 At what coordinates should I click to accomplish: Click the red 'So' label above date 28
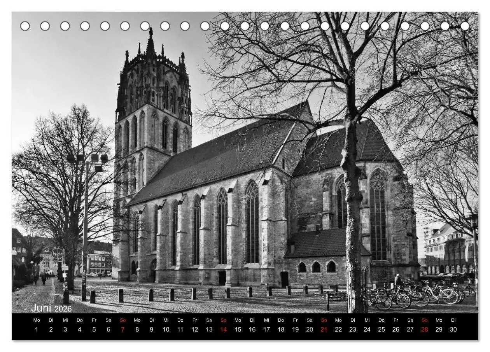pos(425,320)
